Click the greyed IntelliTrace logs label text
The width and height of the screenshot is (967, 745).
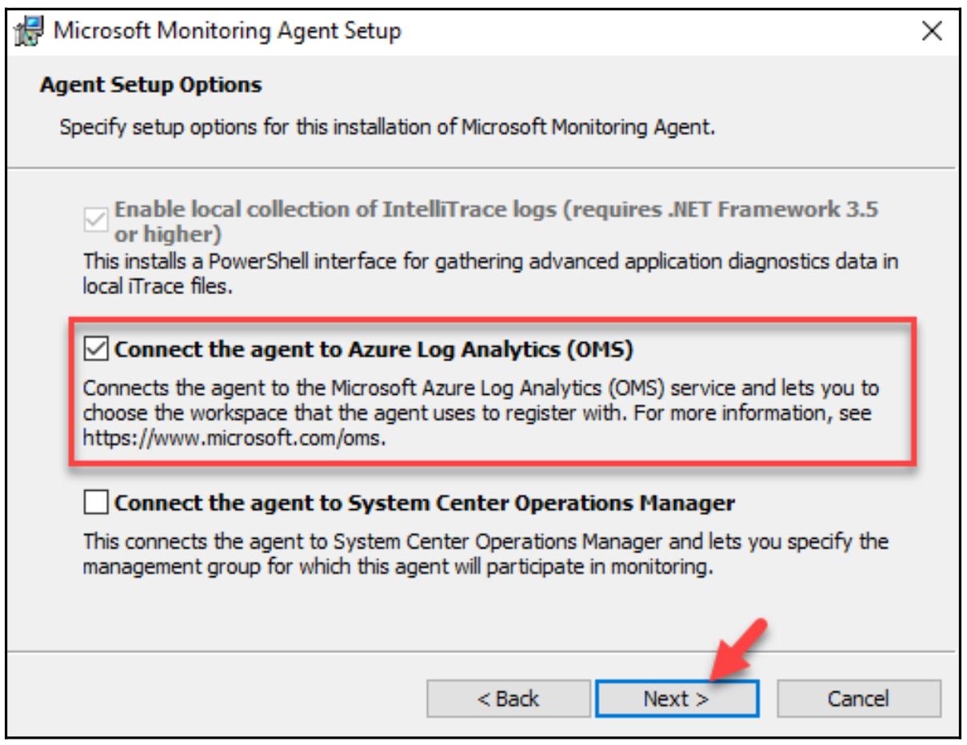click(x=496, y=210)
